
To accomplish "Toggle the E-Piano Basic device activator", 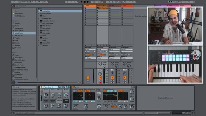I will (x=42, y=87).
